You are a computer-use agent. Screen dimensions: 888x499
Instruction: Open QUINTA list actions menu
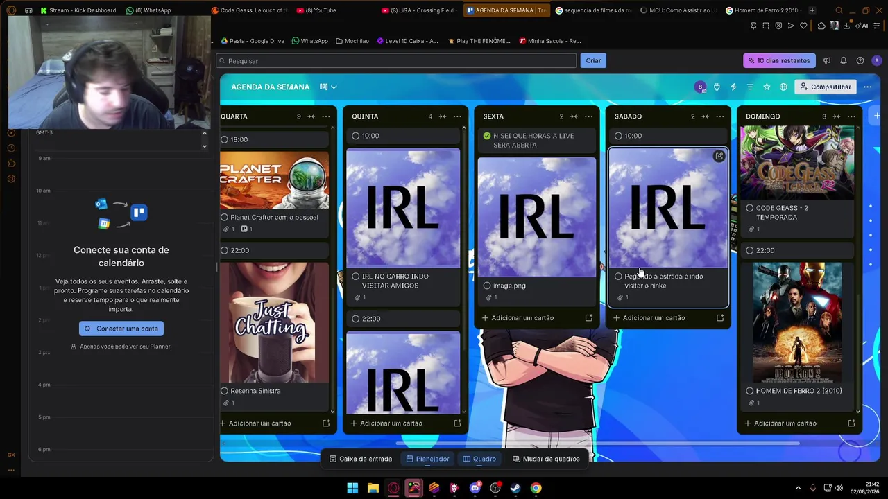coord(457,116)
